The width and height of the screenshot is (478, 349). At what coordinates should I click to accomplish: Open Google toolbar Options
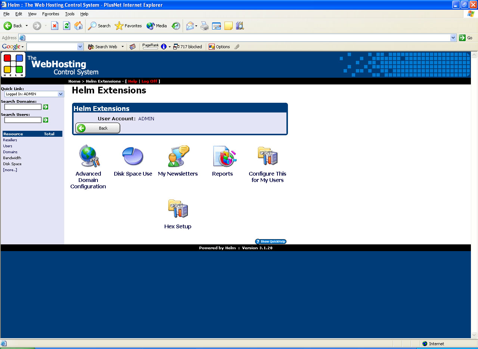click(x=219, y=47)
